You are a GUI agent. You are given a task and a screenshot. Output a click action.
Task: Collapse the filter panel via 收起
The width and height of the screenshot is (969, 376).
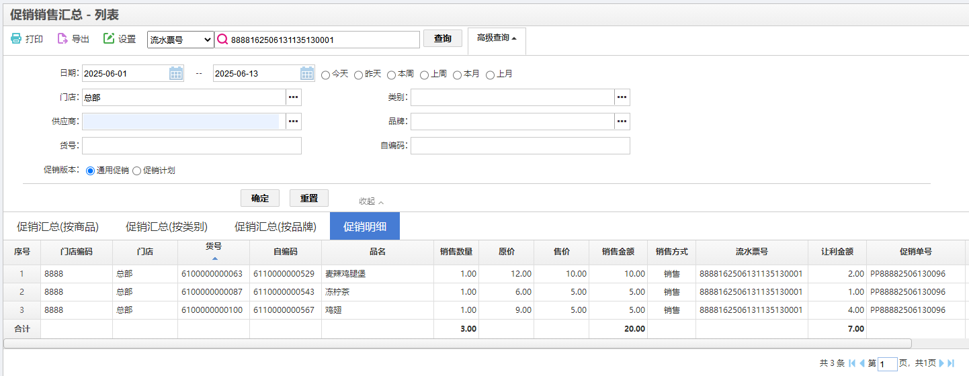tap(372, 201)
